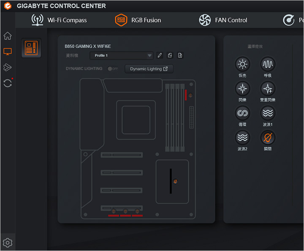Switch to the FAN Control tab
The width and height of the screenshot is (304, 251).
(x=223, y=20)
